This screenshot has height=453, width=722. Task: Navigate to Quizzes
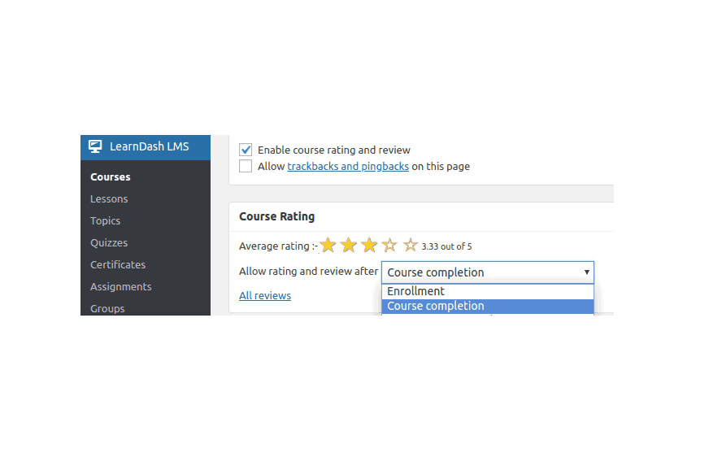(109, 242)
